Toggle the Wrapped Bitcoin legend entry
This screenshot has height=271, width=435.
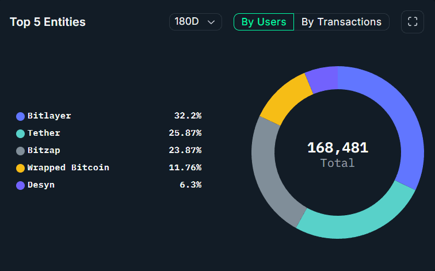[x=68, y=167]
